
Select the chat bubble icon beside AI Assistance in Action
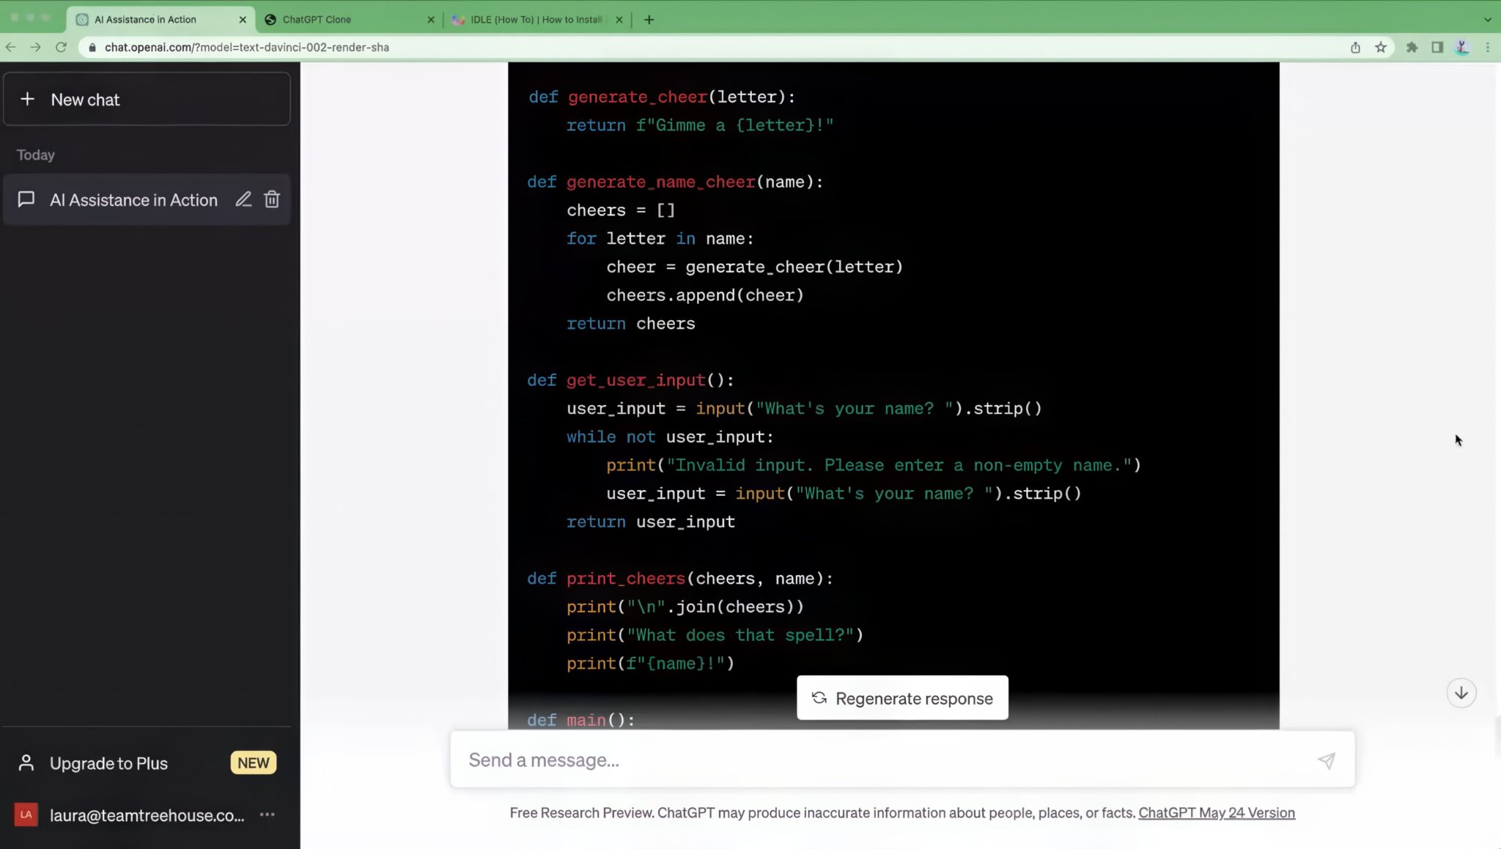pyautogui.click(x=26, y=199)
